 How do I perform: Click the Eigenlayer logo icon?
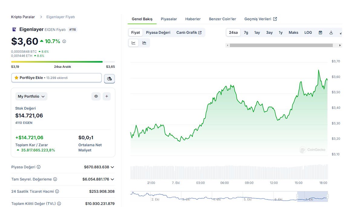click(x=14, y=30)
